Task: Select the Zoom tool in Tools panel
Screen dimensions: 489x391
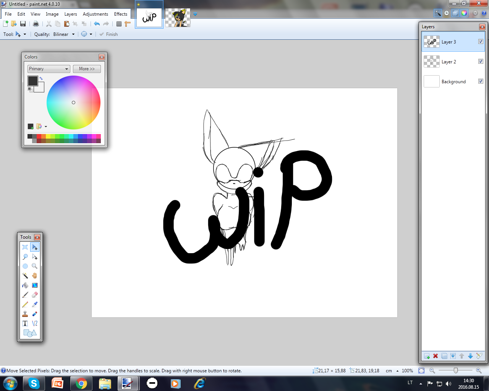Action: tap(35, 266)
